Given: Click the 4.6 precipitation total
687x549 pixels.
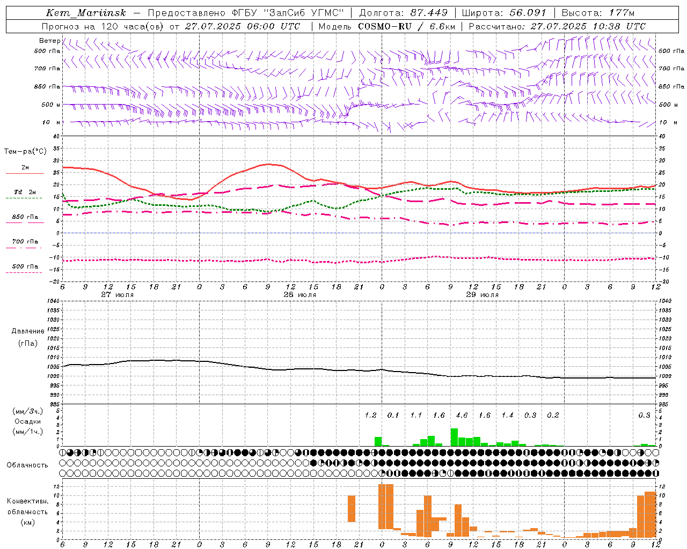Looking at the screenshot, I should coord(462,415).
